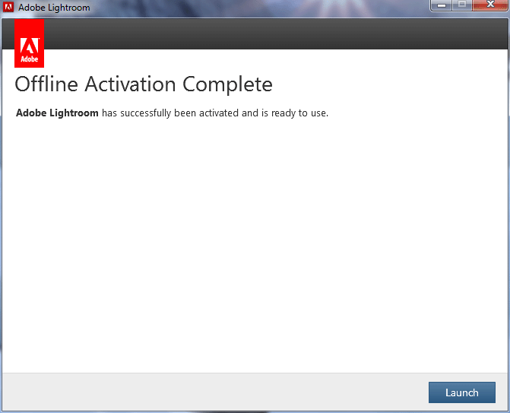
Task: Click the Adobe icon in the title bar
Action: point(8,7)
